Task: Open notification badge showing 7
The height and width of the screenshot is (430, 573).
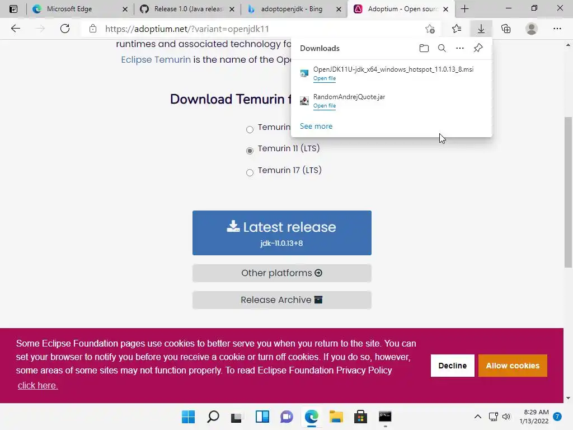Action: [x=557, y=417]
